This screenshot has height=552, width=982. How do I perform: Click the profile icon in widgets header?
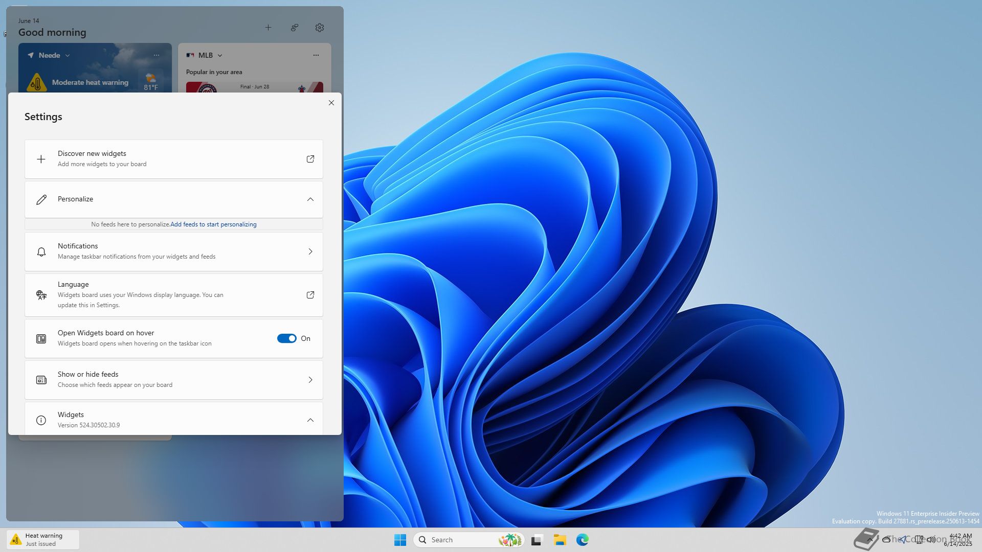click(295, 28)
